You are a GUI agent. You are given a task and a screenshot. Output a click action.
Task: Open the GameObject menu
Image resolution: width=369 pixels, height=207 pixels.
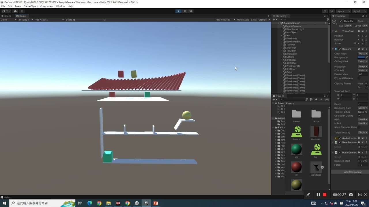pos(31,6)
